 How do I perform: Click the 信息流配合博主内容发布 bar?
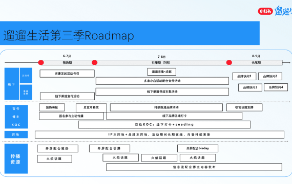194,167
